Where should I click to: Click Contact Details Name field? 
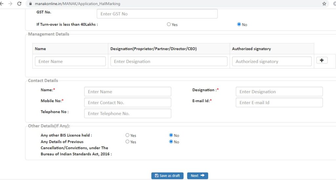click(128, 92)
